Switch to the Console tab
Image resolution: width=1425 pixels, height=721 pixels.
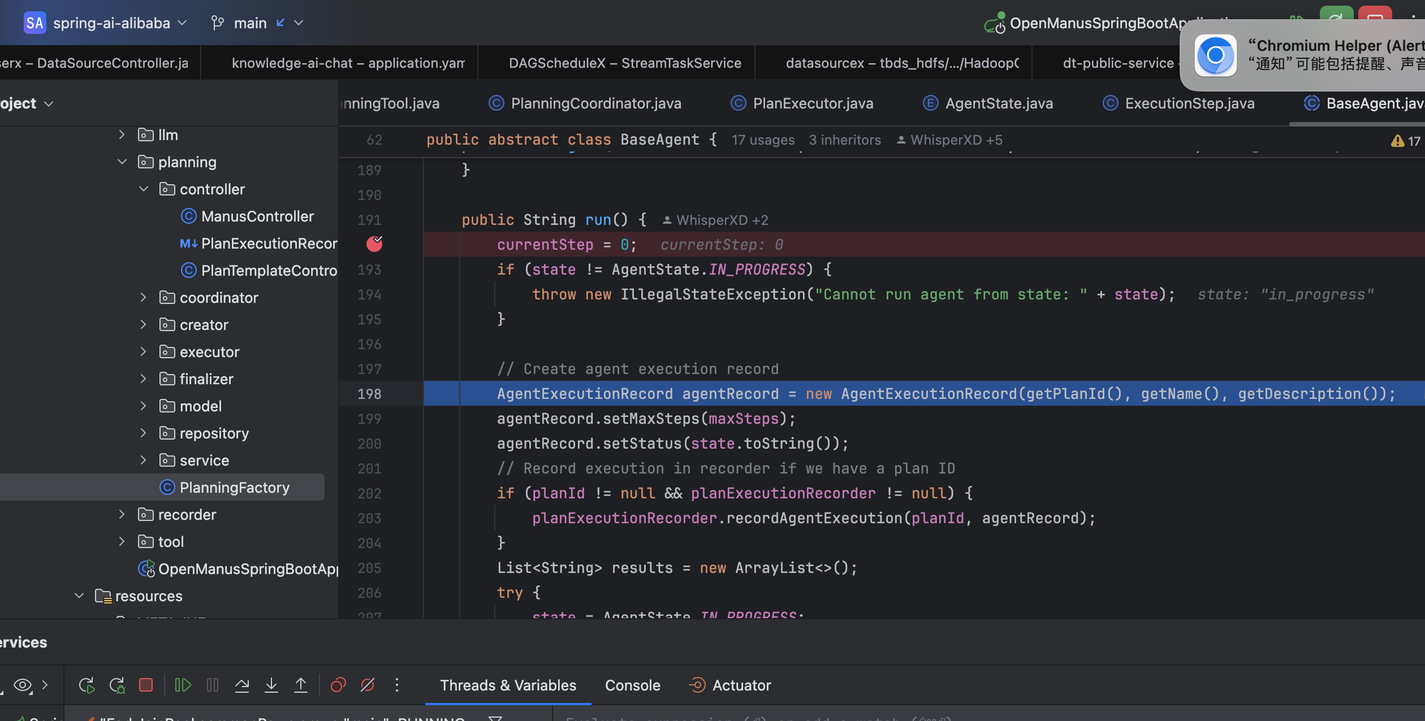633,685
